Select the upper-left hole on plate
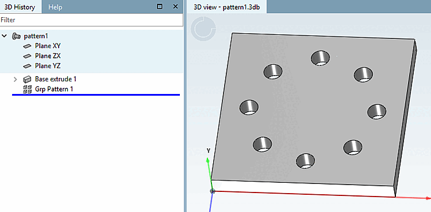Screen dimensions: 431x212 coord(273,72)
